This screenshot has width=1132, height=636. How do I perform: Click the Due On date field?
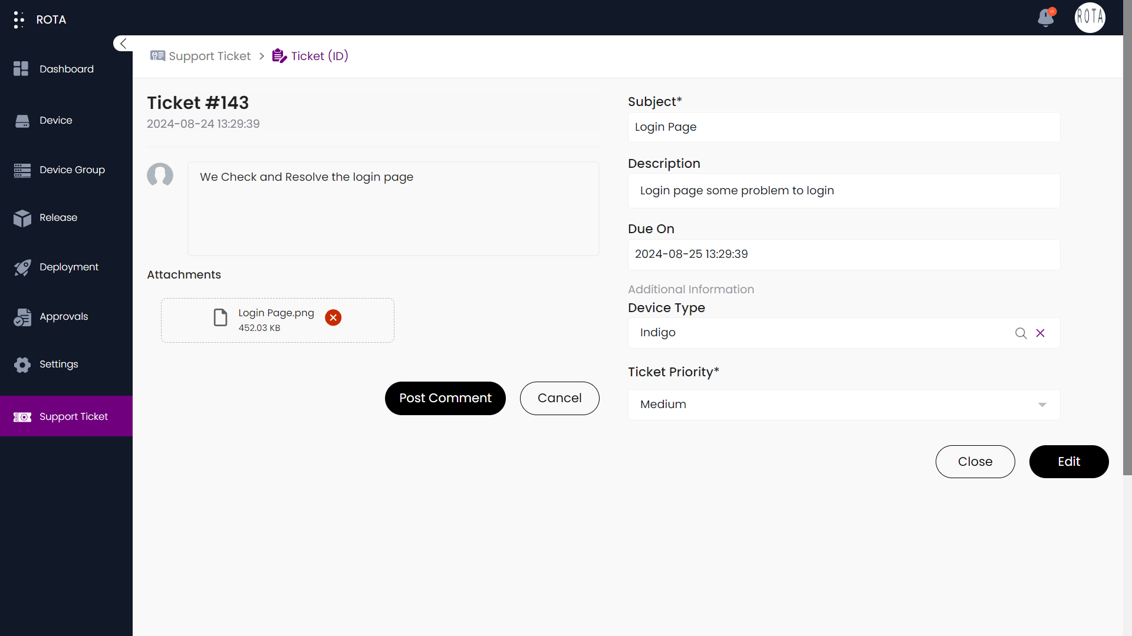[844, 254]
